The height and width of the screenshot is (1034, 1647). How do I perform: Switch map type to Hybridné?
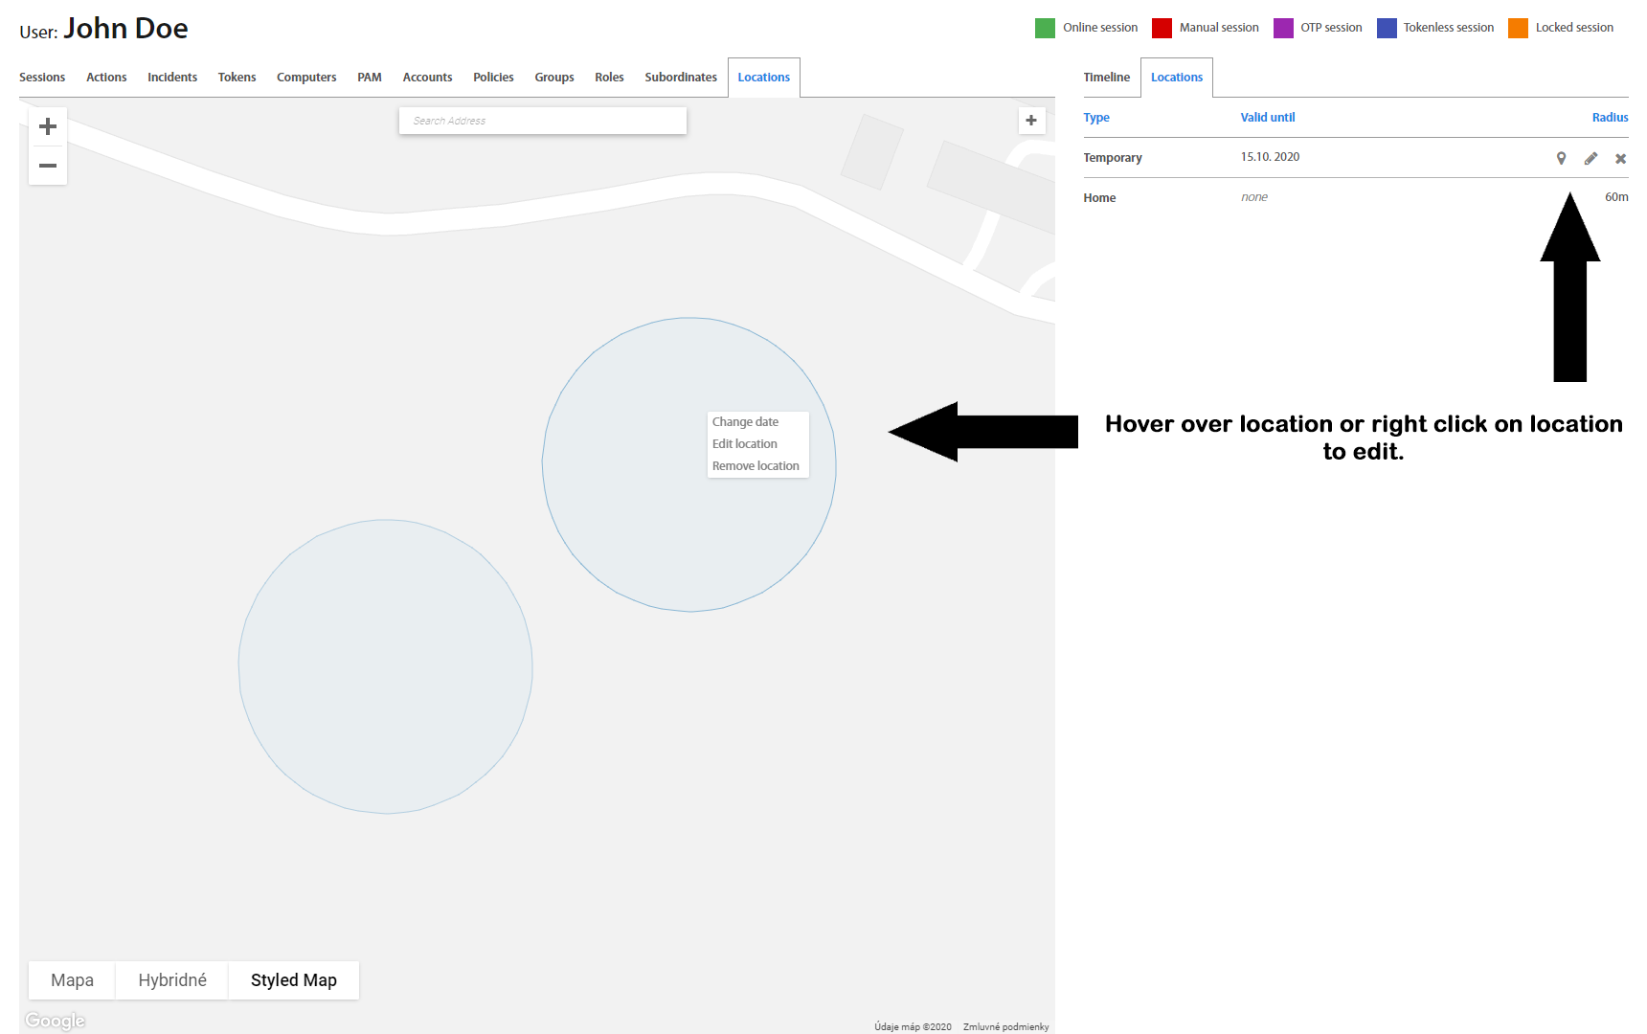click(x=172, y=980)
